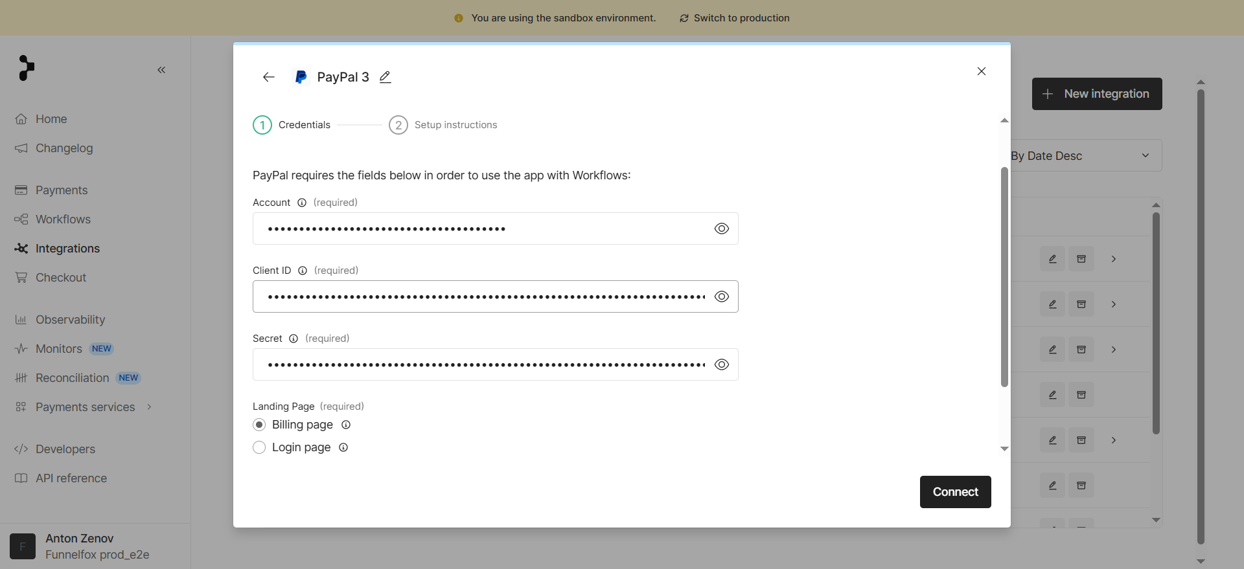Show Client ID info tooltip icon
The height and width of the screenshot is (569, 1244).
point(303,271)
